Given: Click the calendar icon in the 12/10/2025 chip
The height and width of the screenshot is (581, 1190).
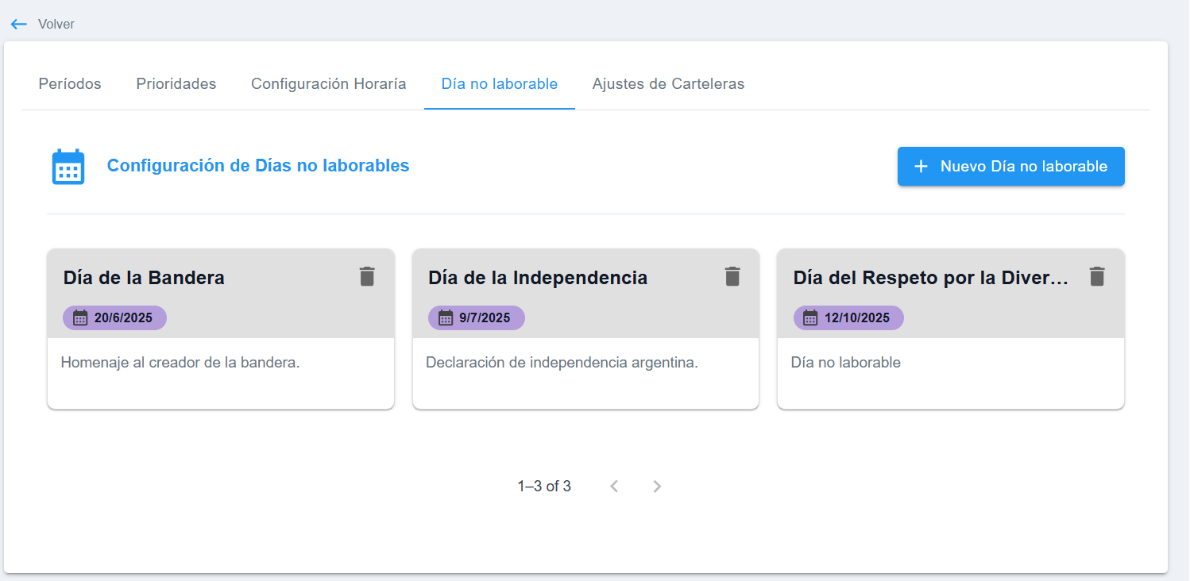Looking at the screenshot, I should (x=810, y=317).
